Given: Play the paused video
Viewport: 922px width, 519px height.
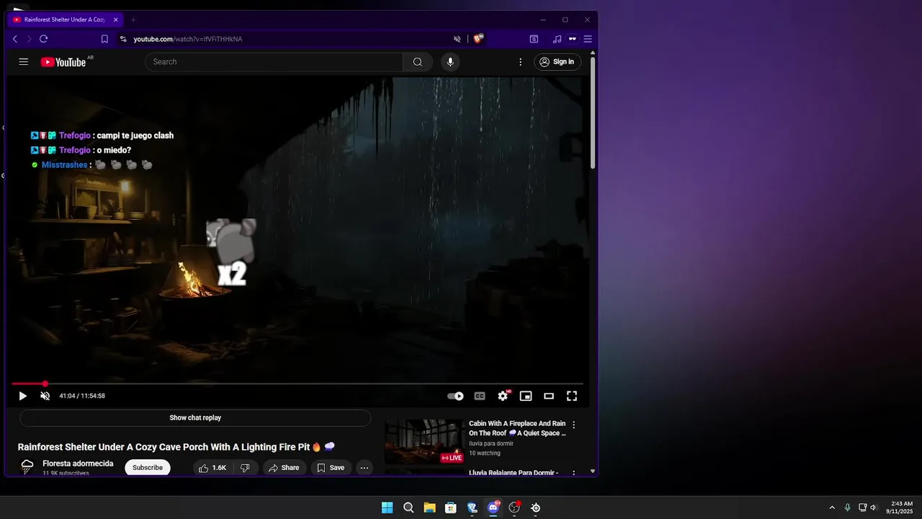Looking at the screenshot, I should pos(22,396).
